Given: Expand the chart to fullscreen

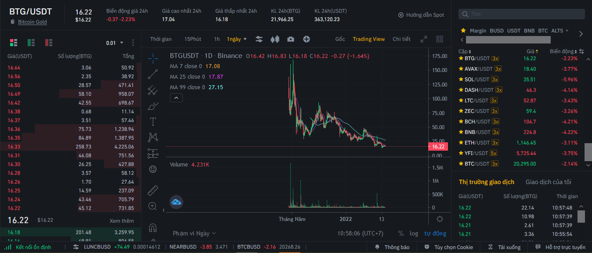Looking at the screenshot, I should [x=424, y=39].
